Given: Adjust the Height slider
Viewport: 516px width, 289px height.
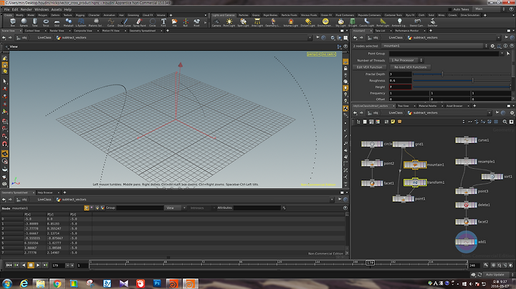Looking at the screenshot, I should [x=462, y=87].
